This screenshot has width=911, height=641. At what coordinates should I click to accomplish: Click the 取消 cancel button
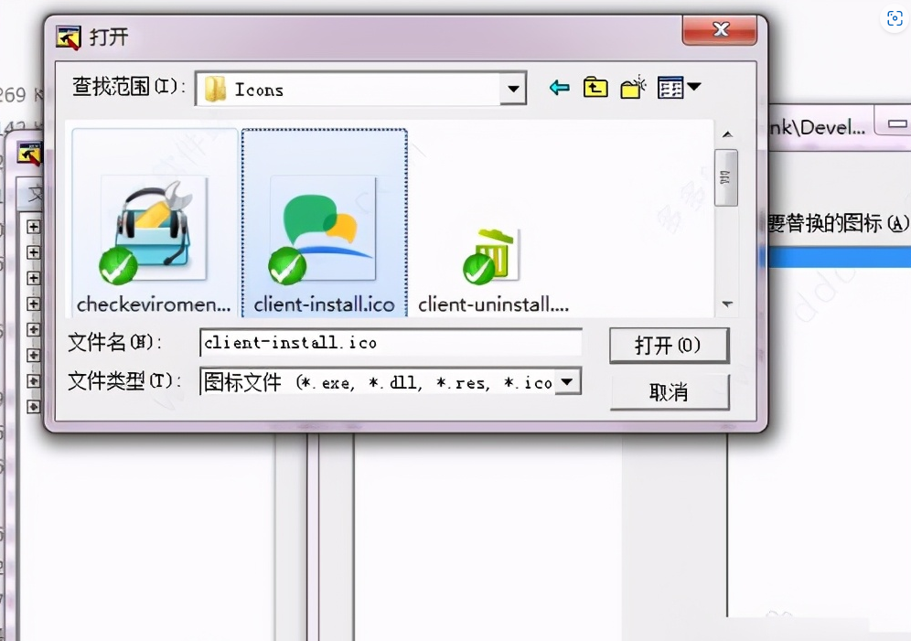tap(669, 391)
